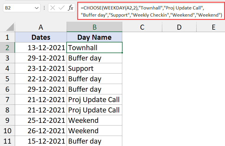Select row 1 header
The image size is (225, 146).
tap(7, 37)
